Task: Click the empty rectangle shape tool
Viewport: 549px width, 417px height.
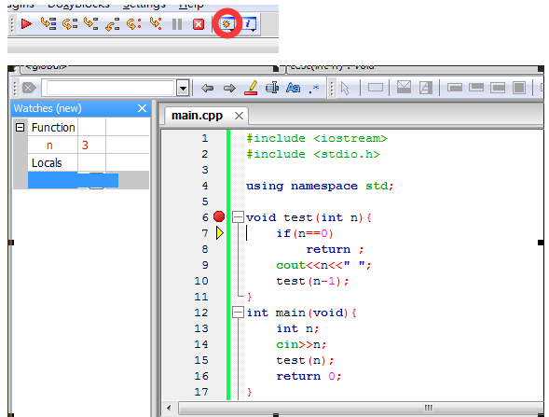Action: pos(376,88)
